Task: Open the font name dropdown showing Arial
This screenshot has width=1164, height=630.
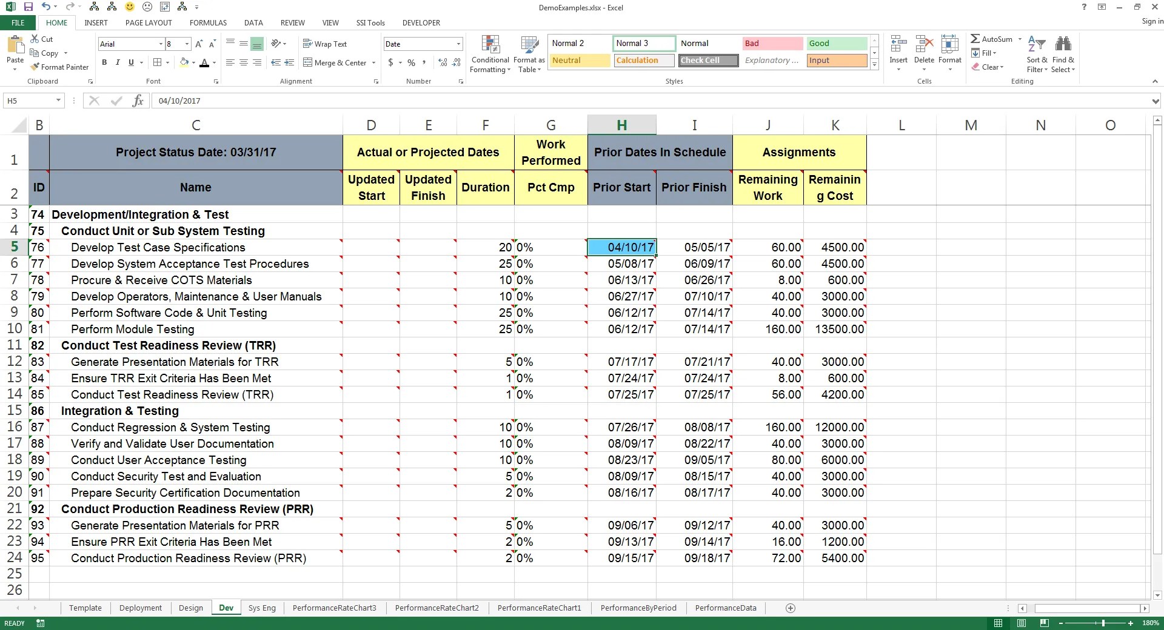Action: coord(161,44)
